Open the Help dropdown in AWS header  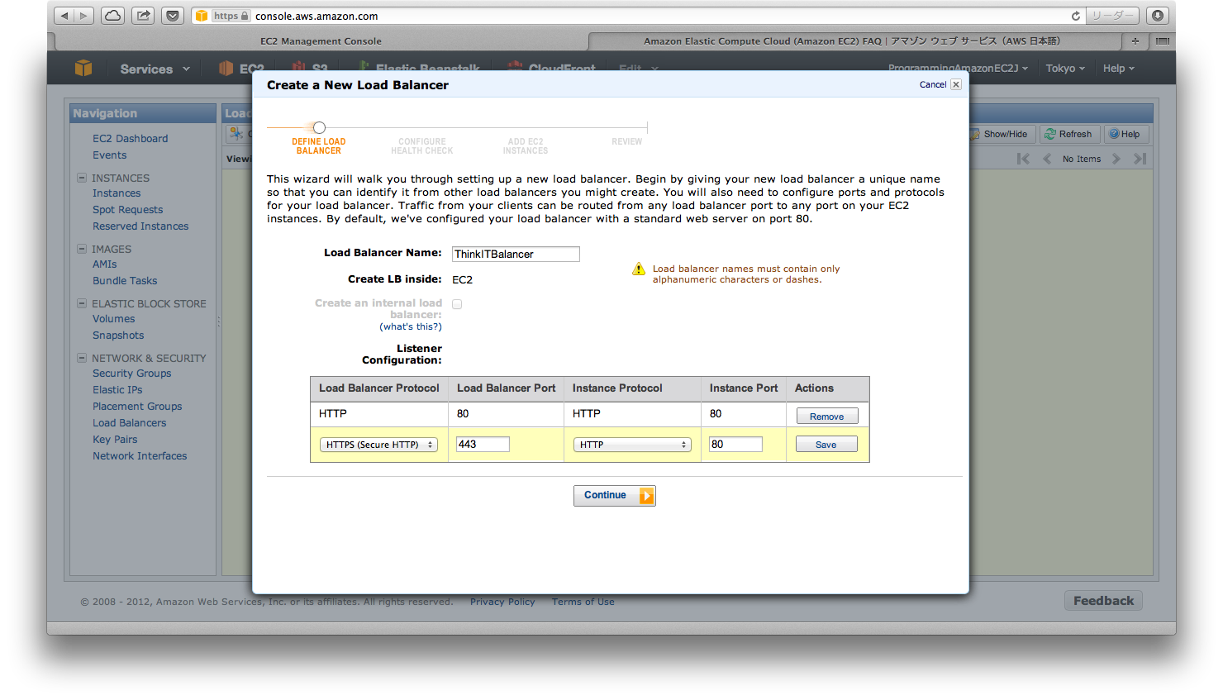[x=1118, y=69]
